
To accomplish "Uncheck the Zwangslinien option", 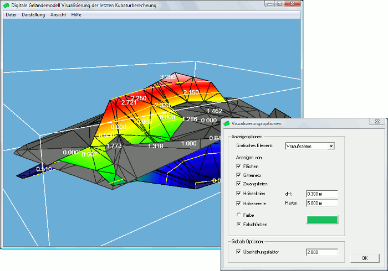I will pos(238,184).
